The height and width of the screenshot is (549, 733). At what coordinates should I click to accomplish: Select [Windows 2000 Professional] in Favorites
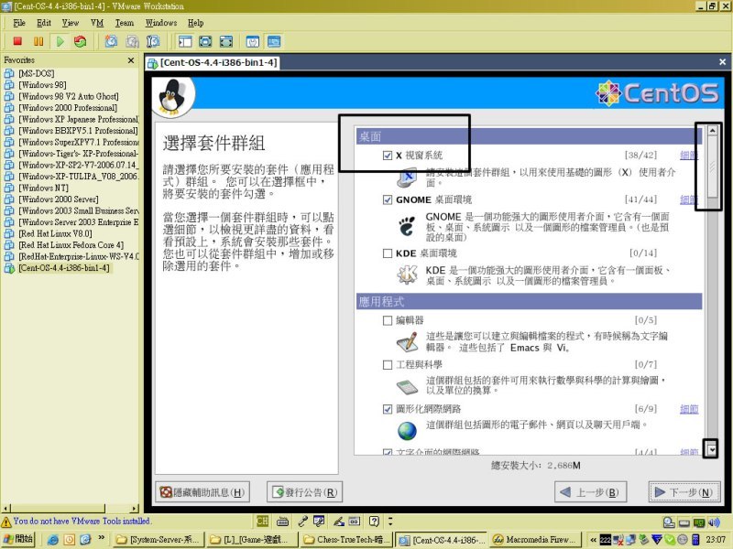[x=68, y=108]
